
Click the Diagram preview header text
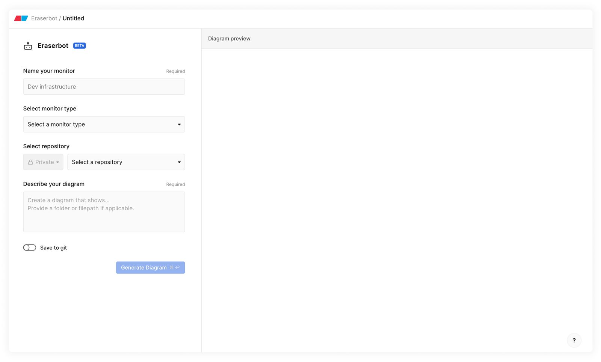pos(229,39)
